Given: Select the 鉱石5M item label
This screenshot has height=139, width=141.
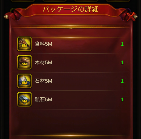Looking at the screenshot, I should click(x=43, y=100).
